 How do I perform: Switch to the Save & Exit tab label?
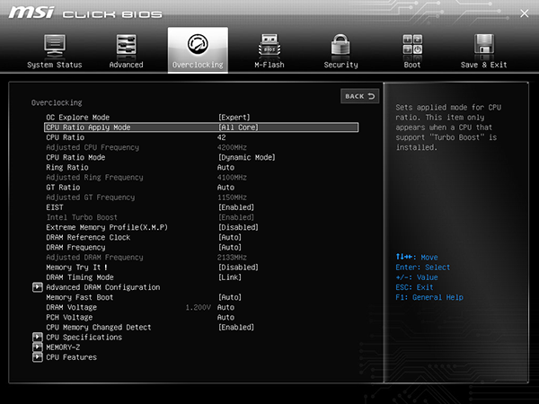point(483,65)
